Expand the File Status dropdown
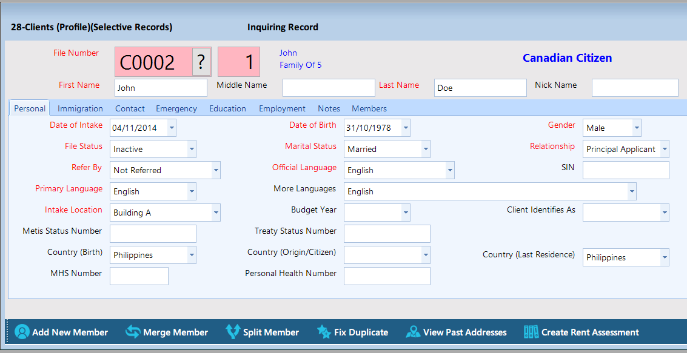 [192, 149]
